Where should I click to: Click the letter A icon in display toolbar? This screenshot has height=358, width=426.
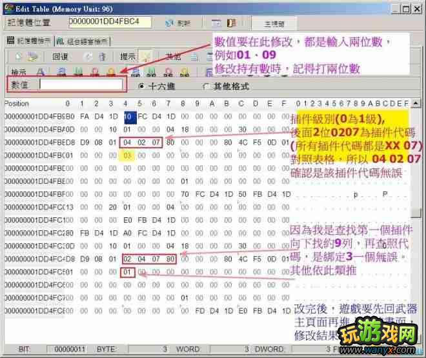(x=39, y=72)
